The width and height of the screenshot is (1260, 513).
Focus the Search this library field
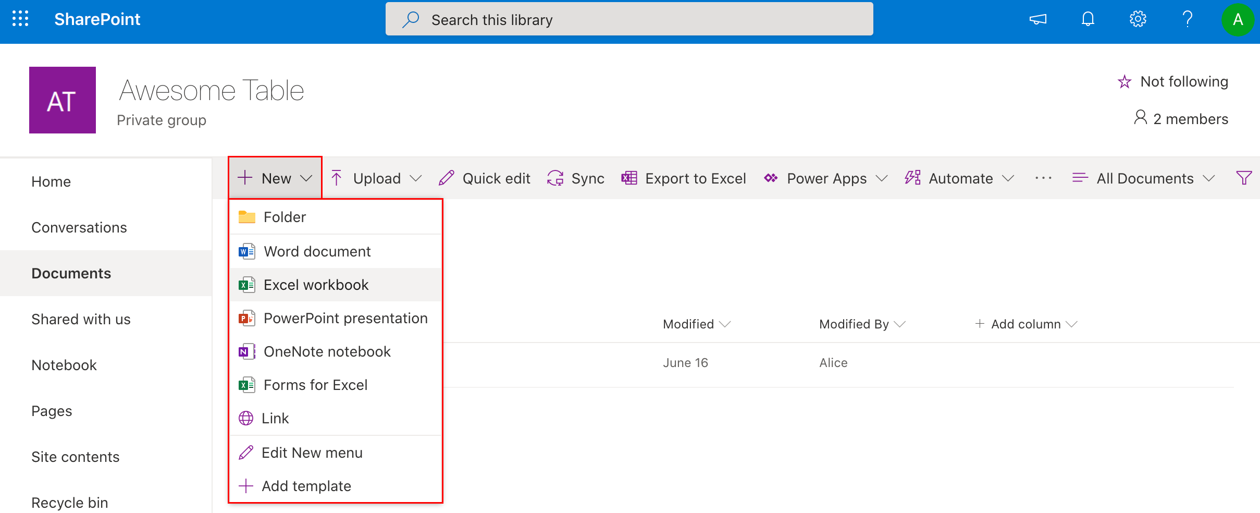629,19
